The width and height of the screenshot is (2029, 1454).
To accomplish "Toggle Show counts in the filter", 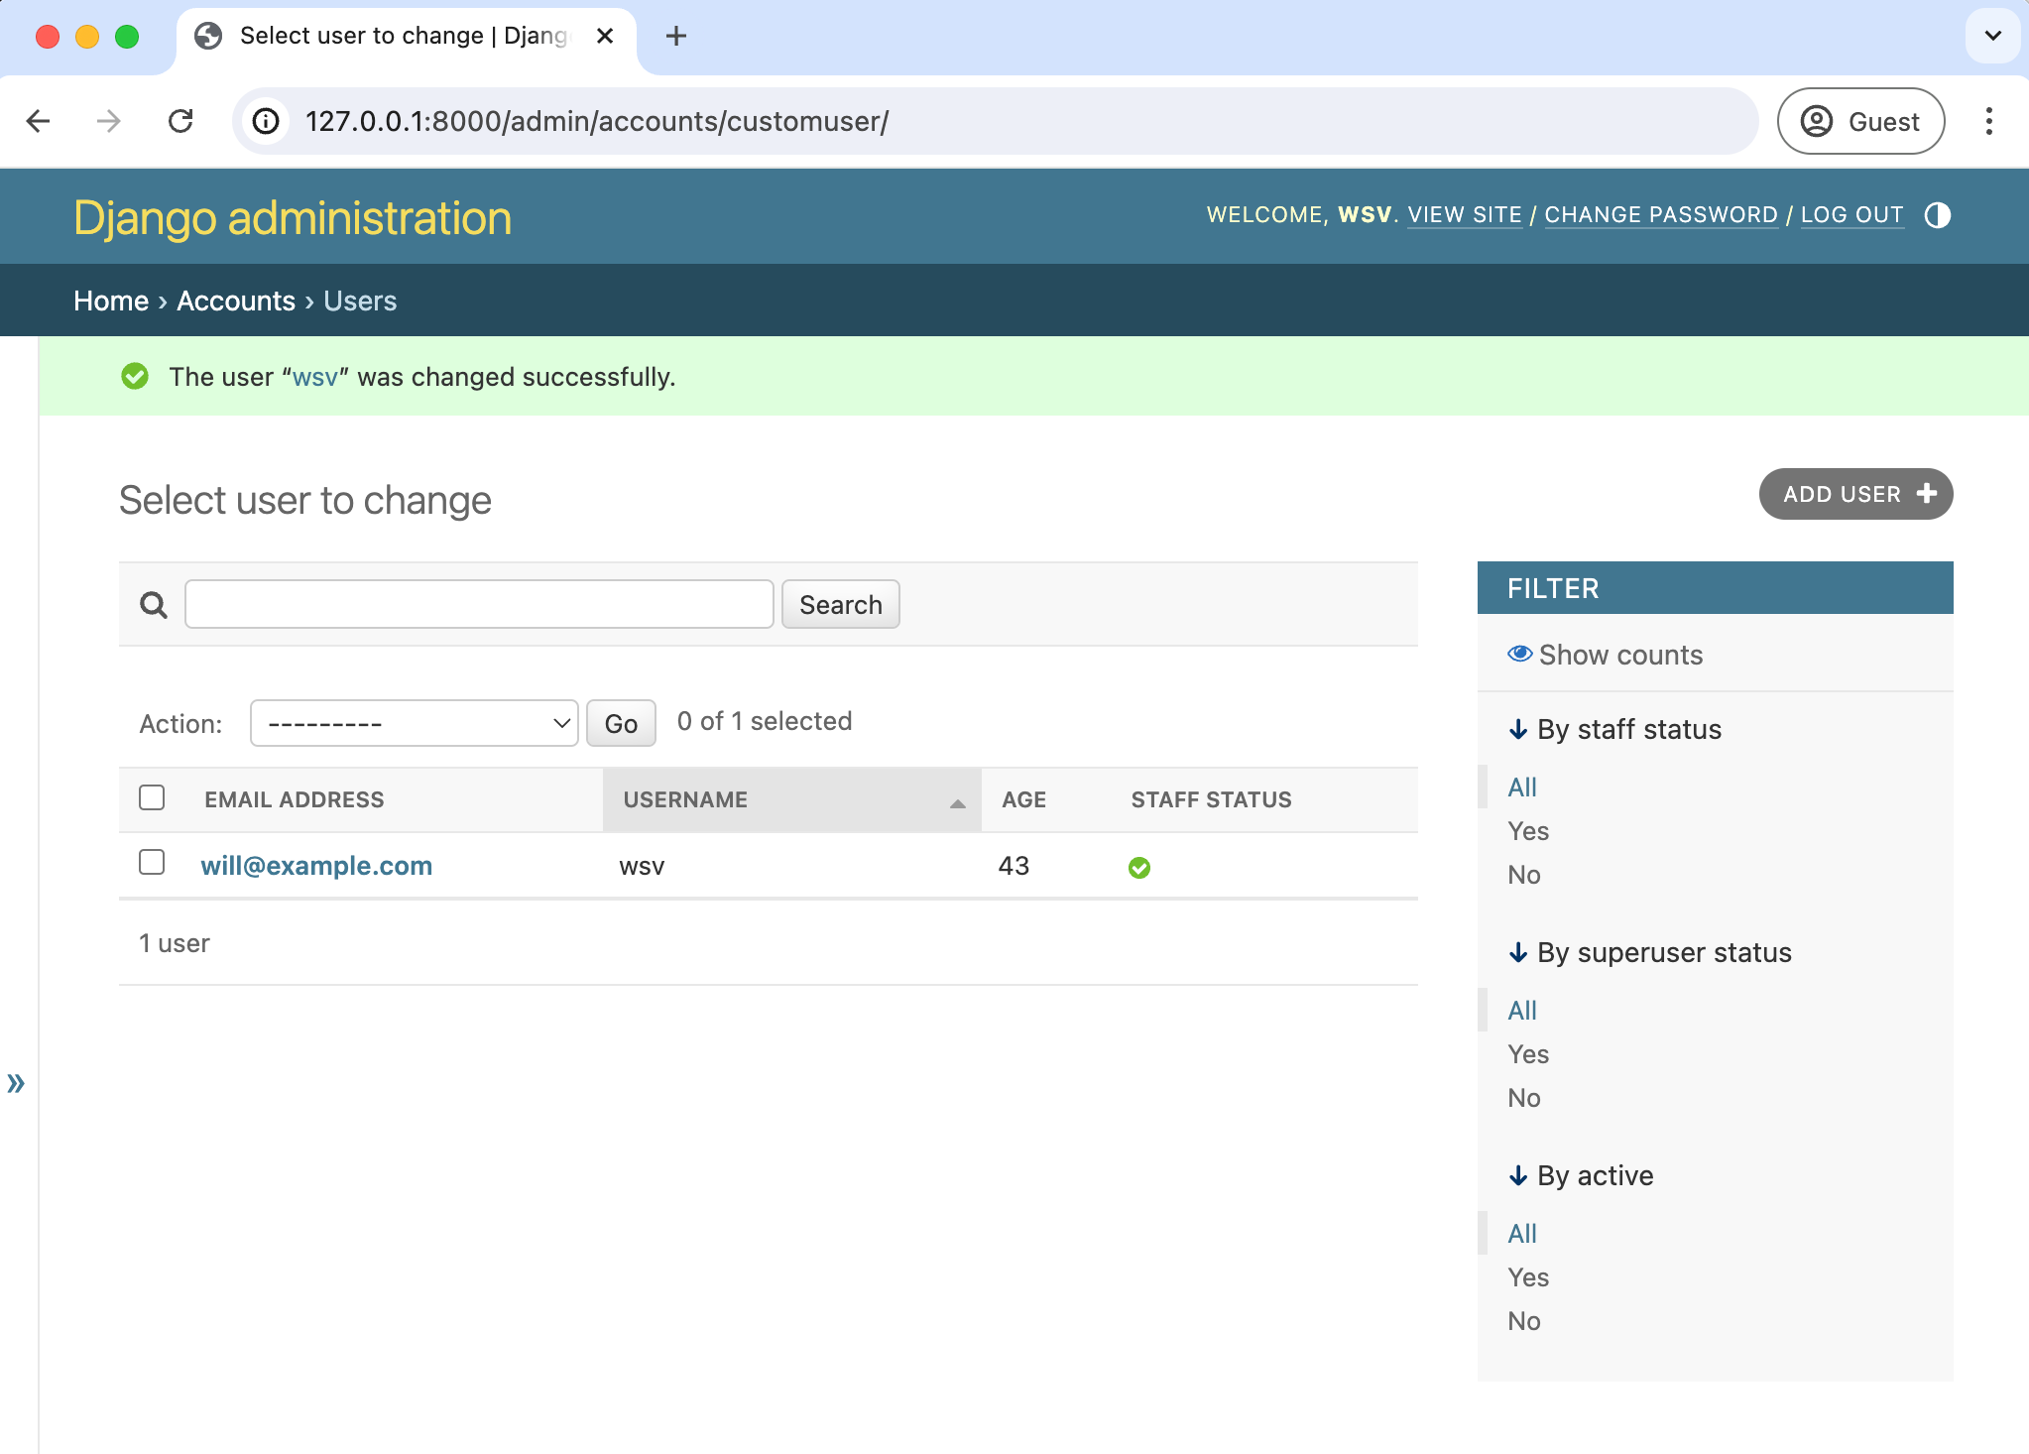I will click(x=1606, y=655).
